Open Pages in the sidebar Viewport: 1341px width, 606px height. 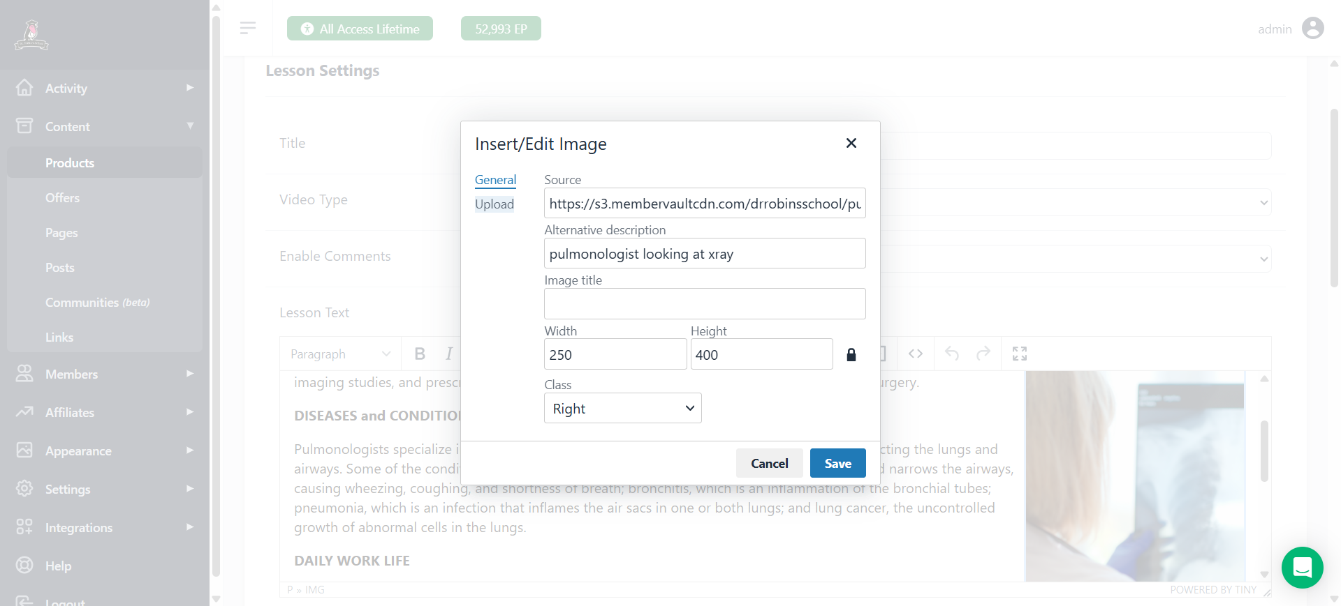pyautogui.click(x=61, y=232)
